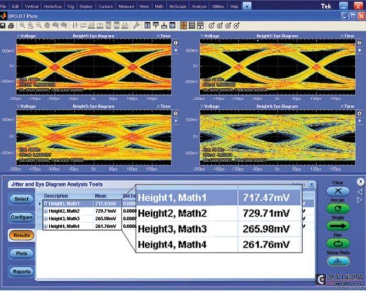Open the Analyze menu
The width and height of the screenshot is (366, 292).
199,7
